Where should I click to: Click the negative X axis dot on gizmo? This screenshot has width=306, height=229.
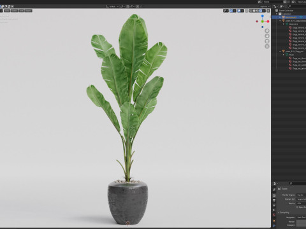257,22
